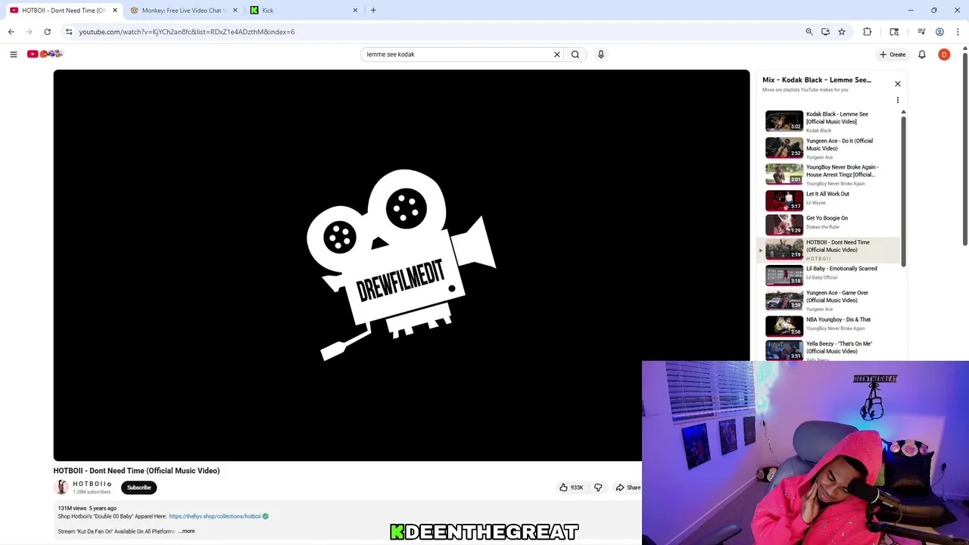Clear the search box with X
Viewport: 969px width, 545px height.
(557, 54)
